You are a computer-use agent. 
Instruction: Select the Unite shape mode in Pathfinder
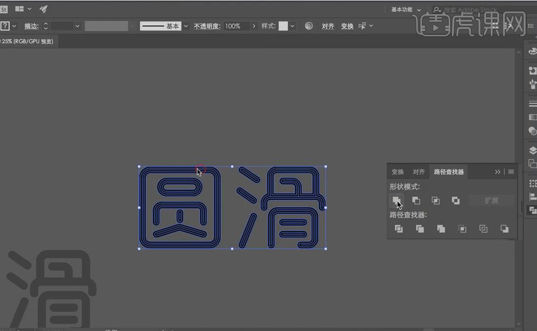point(397,200)
